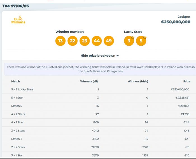
Task: Click the 4 + 1 Star row label
Action: 17,123
